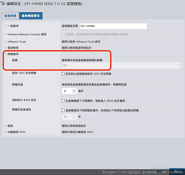Click the 啟用 UEFI 安全開機 label
The image size is (185, 175).
tap(24, 73)
